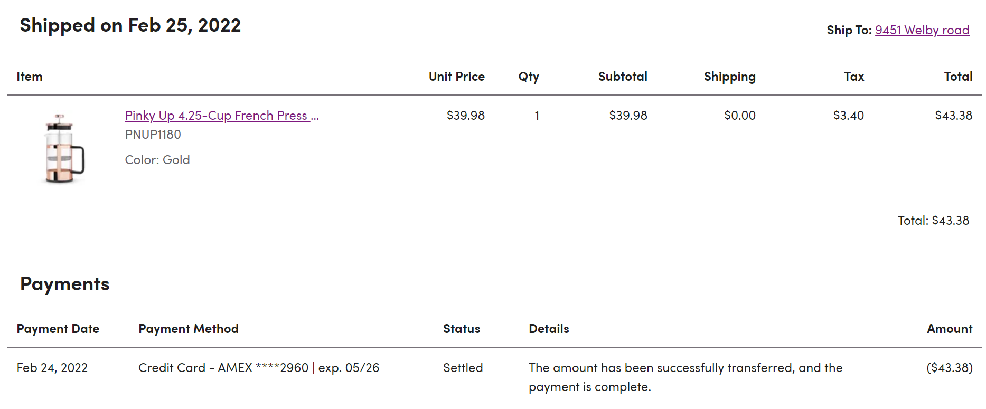Click the Shipped on Feb 25, 2022 heading
This screenshot has height=409, width=986.
[130, 25]
